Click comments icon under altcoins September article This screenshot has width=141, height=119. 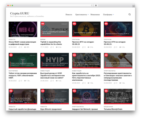coord(83,83)
